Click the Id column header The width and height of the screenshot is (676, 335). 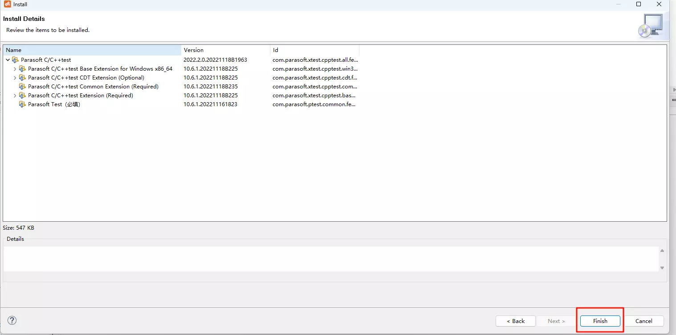[x=314, y=50]
